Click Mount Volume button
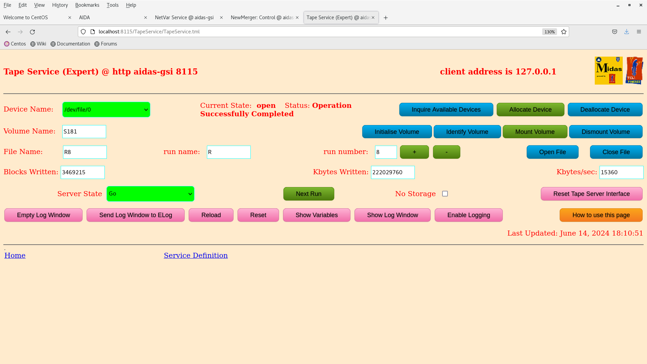Viewport: 647px width, 364px height. coord(534,132)
